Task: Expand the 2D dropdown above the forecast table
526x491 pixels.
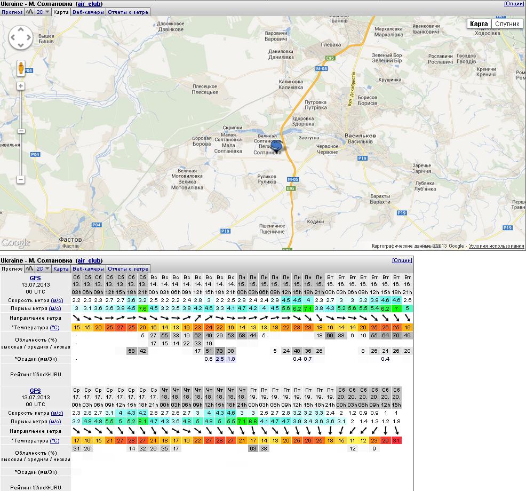Action: coord(43,269)
